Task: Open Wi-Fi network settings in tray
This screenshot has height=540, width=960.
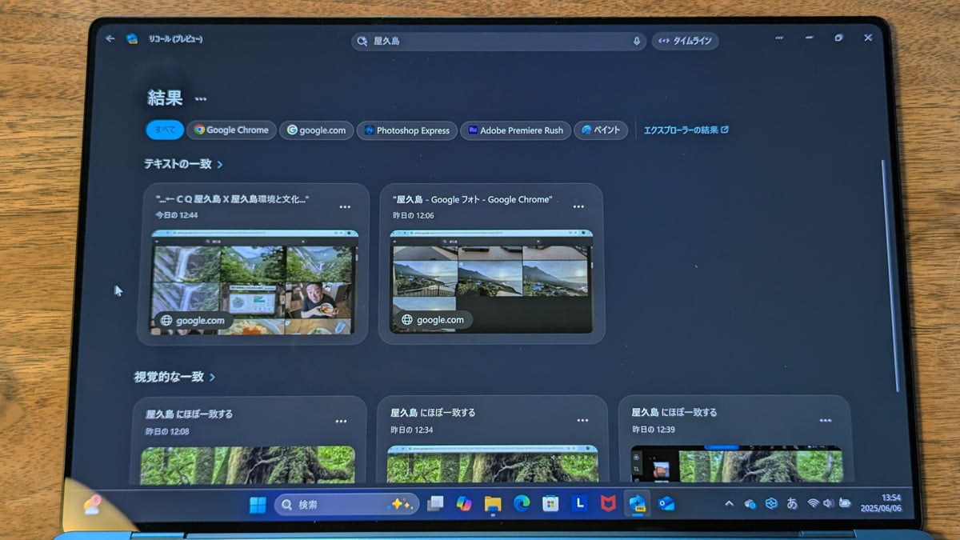Action: (813, 503)
